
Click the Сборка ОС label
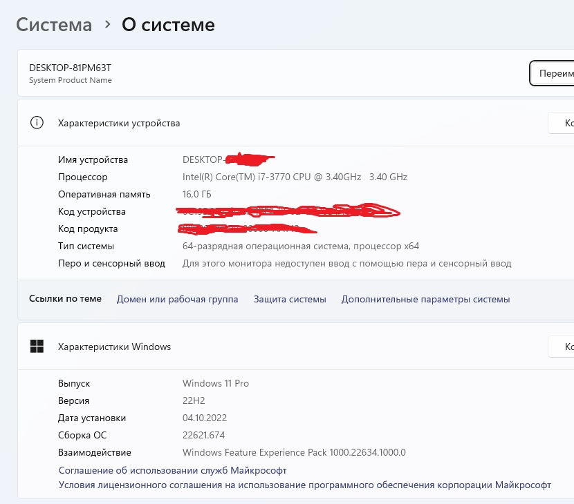coord(82,435)
